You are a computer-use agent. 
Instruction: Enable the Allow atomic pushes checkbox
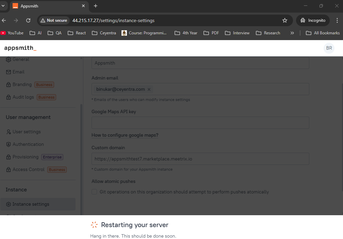click(x=94, y=192)
